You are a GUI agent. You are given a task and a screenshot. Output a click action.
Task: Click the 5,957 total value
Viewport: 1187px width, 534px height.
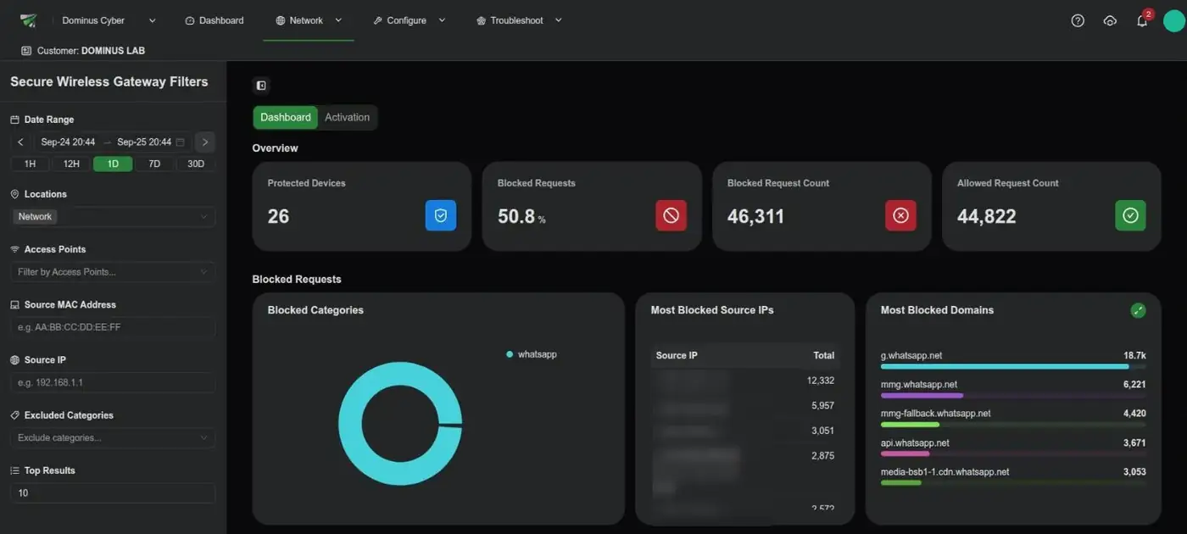coord(822,406)
